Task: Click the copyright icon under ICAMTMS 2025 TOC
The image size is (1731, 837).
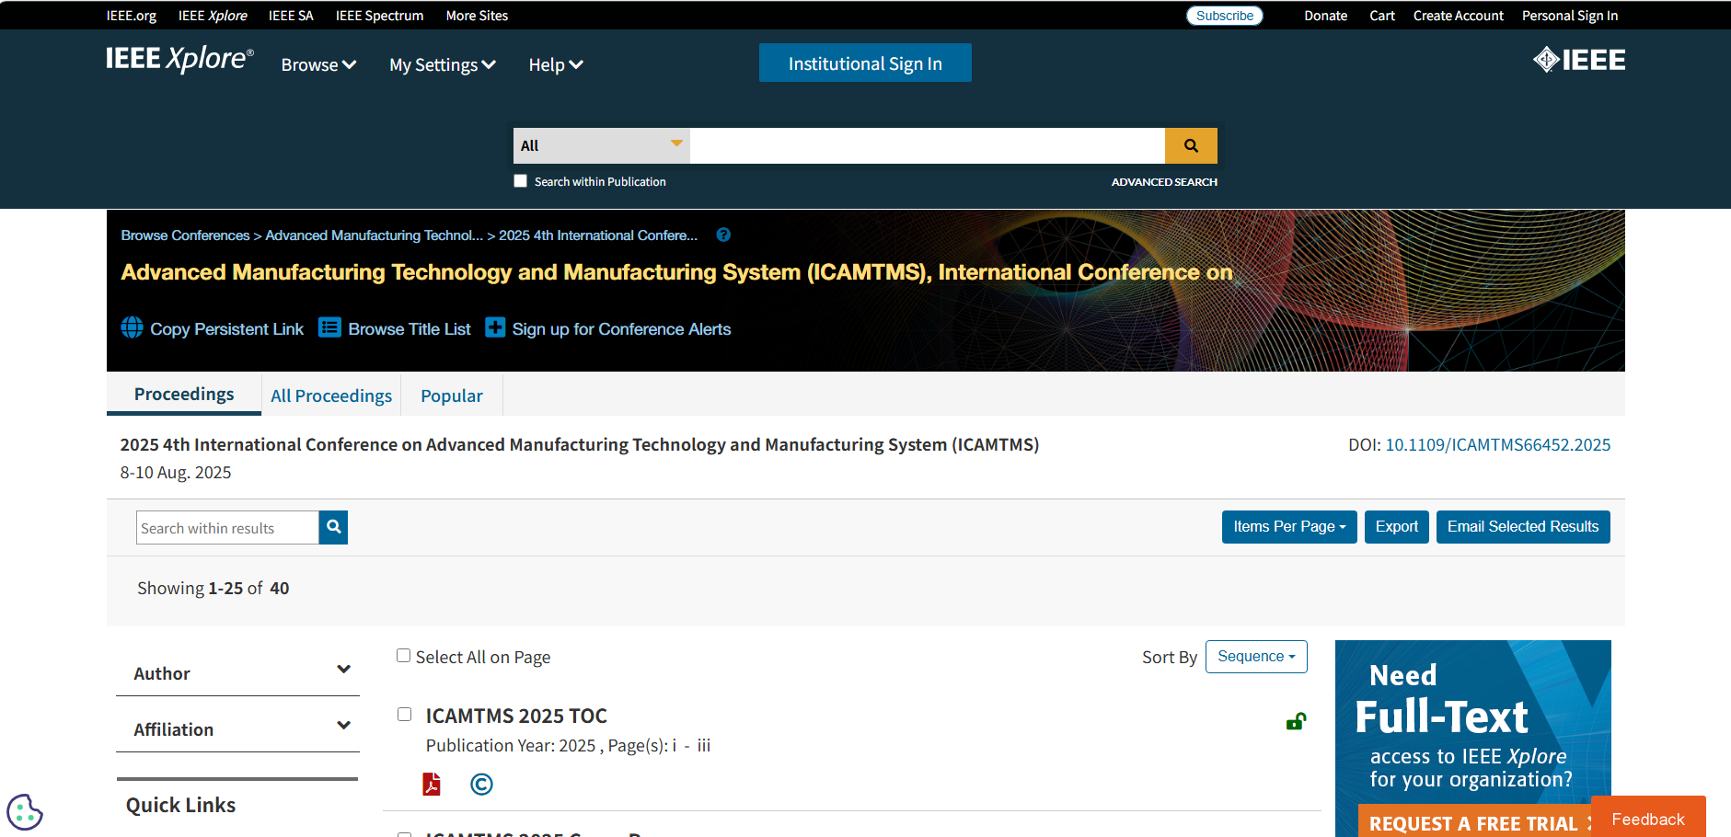Action: (481, 784)
